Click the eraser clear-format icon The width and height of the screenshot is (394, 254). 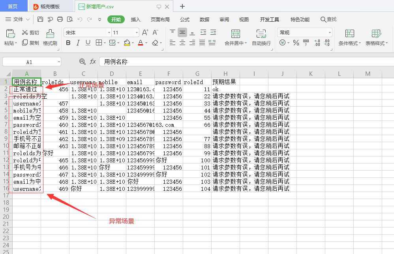(155, 43)
